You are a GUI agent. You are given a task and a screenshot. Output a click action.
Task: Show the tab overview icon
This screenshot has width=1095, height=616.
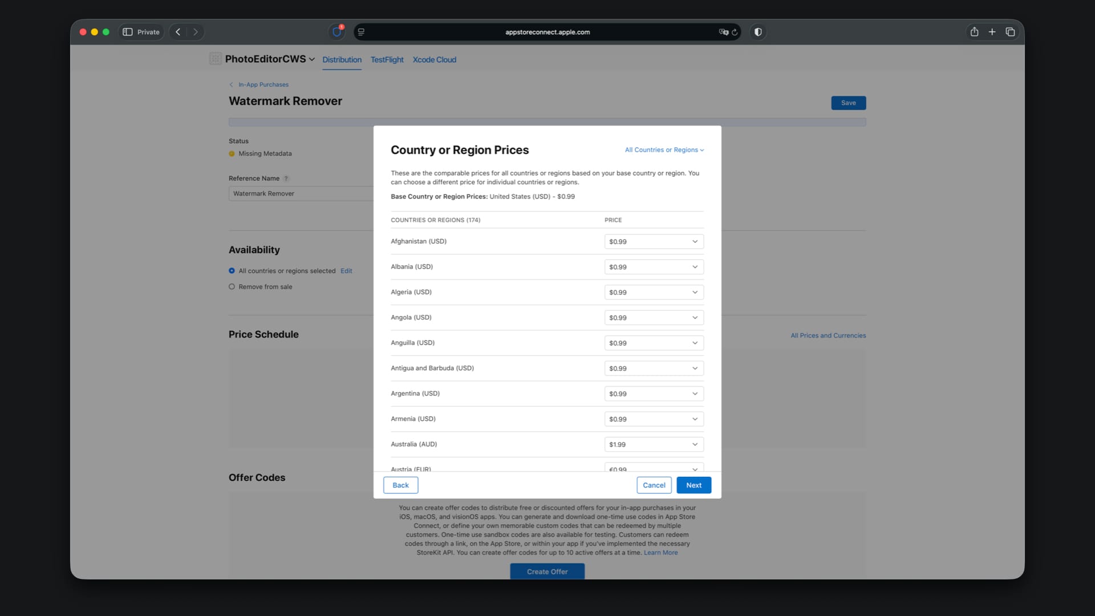pyautogui.click(x=1010, y=32)
